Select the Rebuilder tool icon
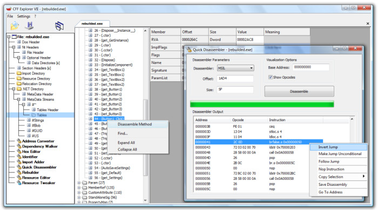Viewport: 378px width, 210px height. (x=19, y=172)
